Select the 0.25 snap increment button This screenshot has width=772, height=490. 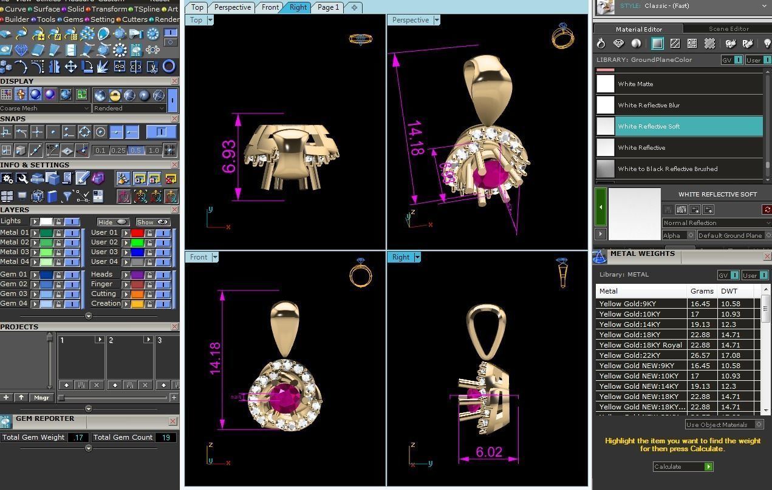coord(118,150)
